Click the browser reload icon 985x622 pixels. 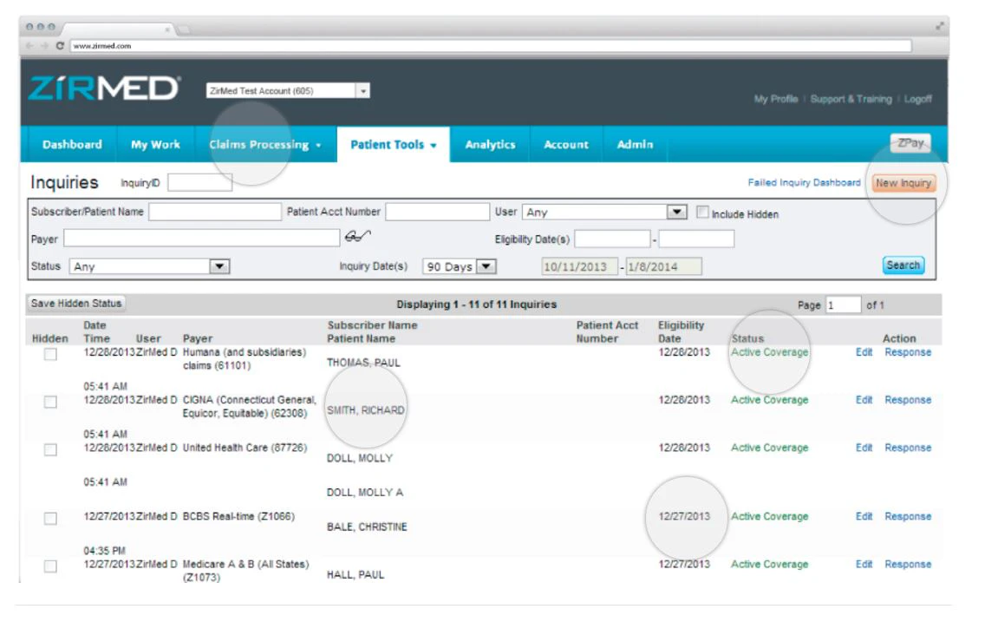61,46
